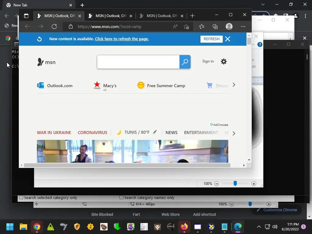312x234 pixels.
Task: Enable Search selected category only
Action: (x=21, y=197)
